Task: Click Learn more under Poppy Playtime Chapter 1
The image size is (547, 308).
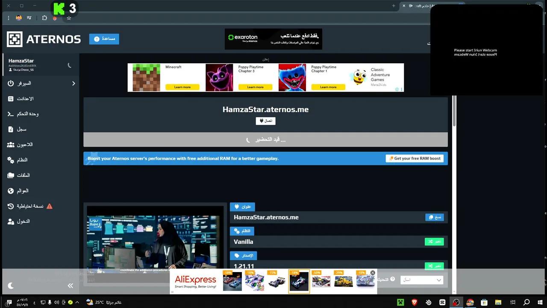Action: coord(328,87)
